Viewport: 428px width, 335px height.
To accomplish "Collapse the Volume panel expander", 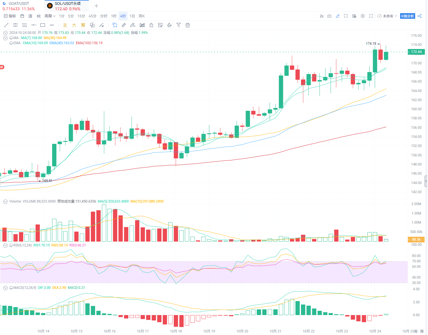I will (5, 201).
